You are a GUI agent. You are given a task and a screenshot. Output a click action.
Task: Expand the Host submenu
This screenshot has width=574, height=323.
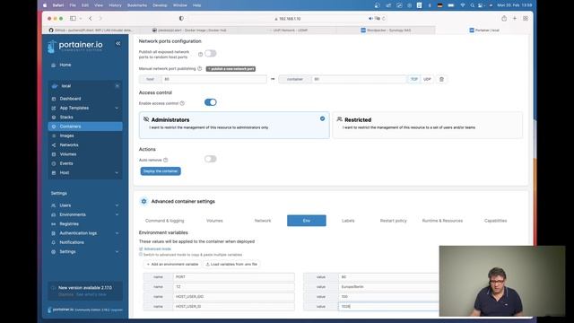[117, 173]
